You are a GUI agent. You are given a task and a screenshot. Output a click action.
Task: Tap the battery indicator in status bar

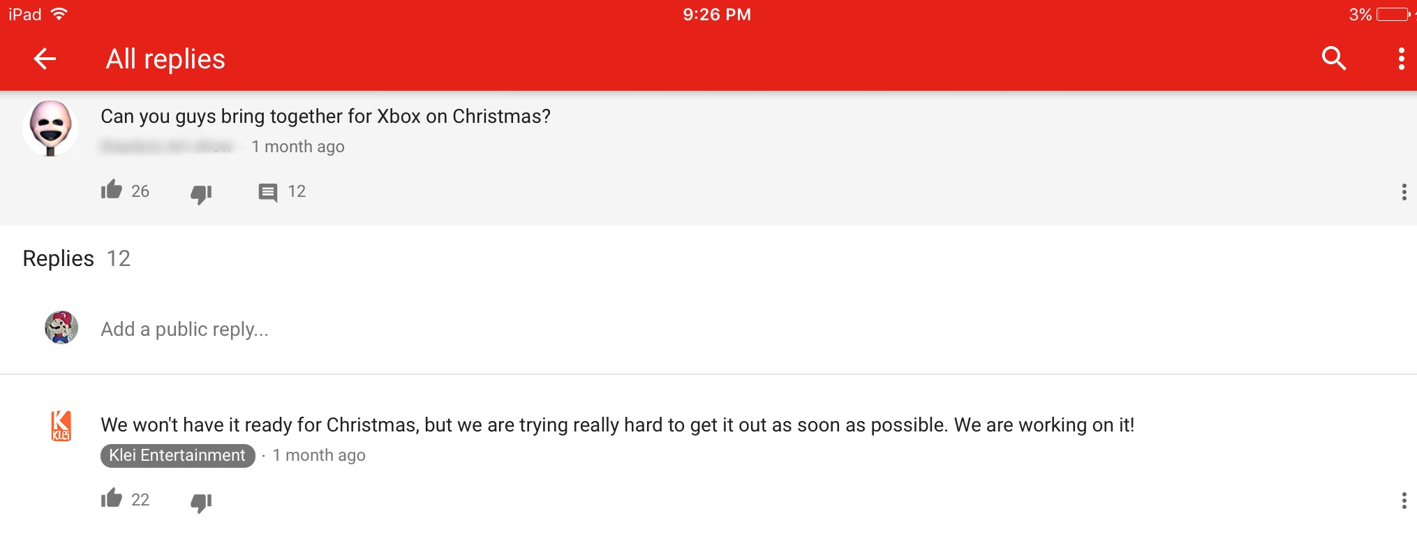1393,15
